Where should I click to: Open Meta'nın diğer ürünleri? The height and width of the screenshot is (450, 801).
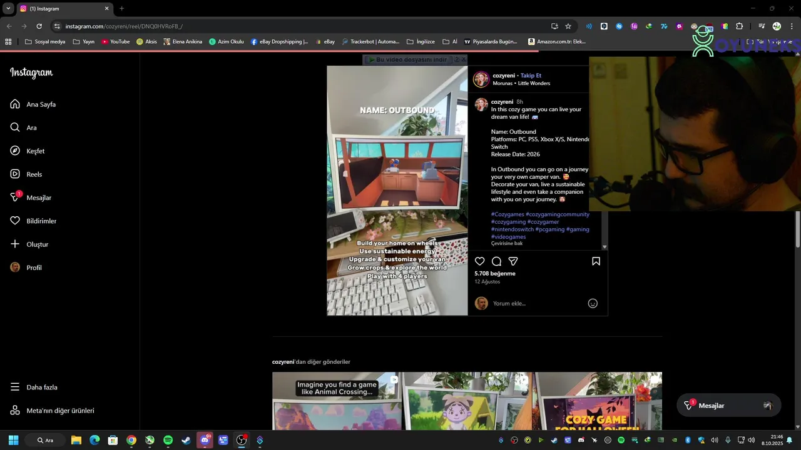click(x=53, y=411)
